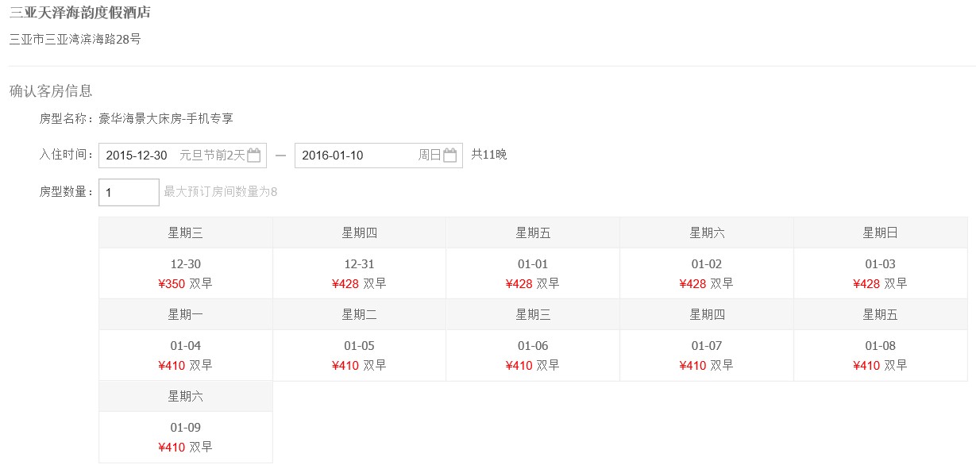Select the 12-31 date price cell
The width and height of the screenshot is (976, 465).
[359, 274]
